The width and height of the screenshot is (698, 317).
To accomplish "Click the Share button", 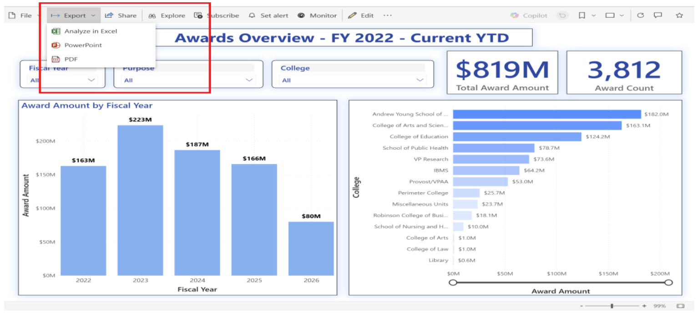I will (x=121, y=15).
